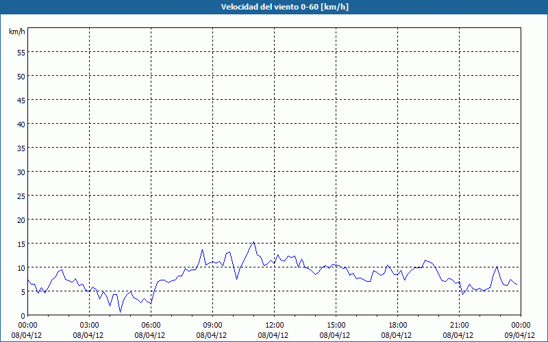548x342 pixels.
Task: Click the wind speed spike near 22:50
Action: (497, 267)
